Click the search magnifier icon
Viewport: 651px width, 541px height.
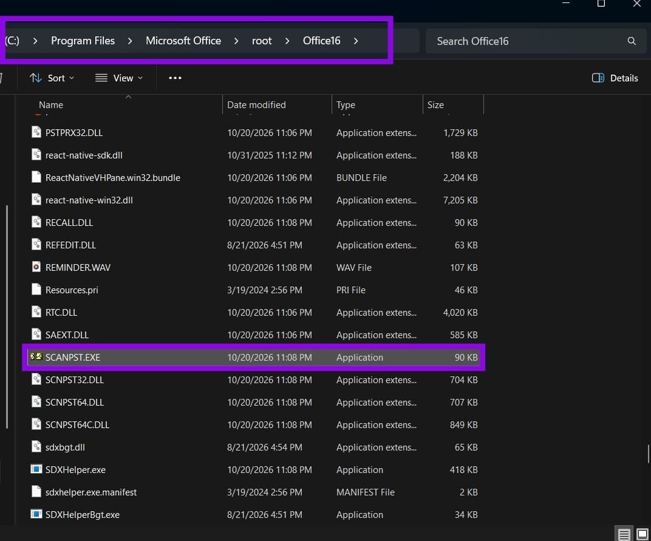[x=632, y=41]
